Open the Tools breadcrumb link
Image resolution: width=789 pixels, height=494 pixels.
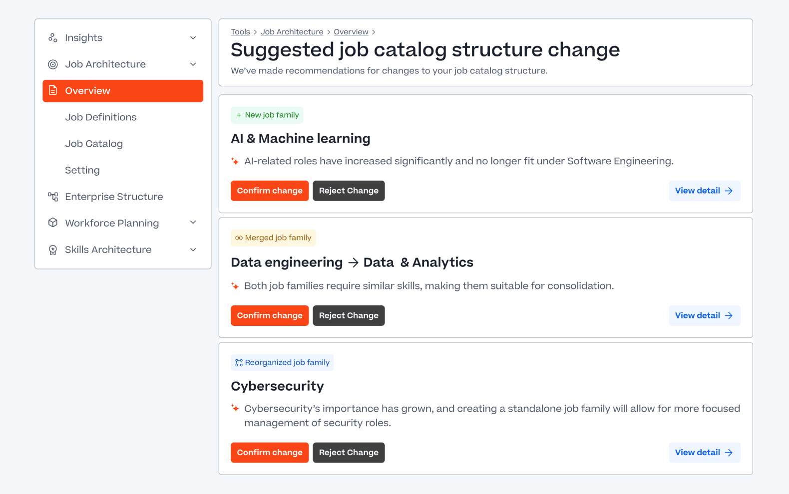[x=240, y=31]
